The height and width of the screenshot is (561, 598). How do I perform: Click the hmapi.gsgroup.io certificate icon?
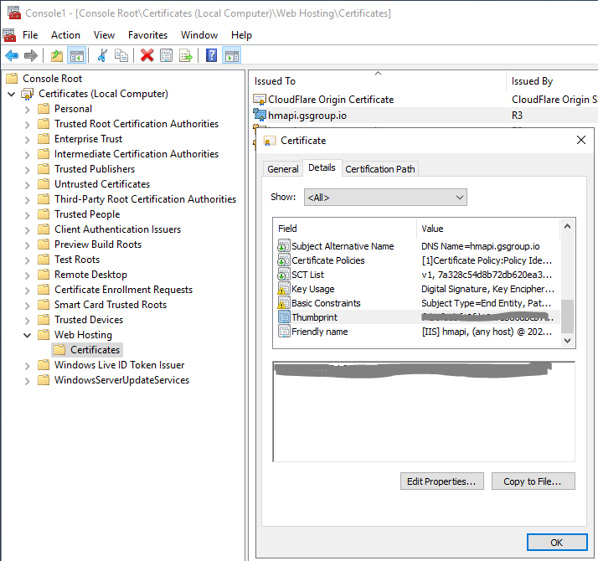click(260, 115)
